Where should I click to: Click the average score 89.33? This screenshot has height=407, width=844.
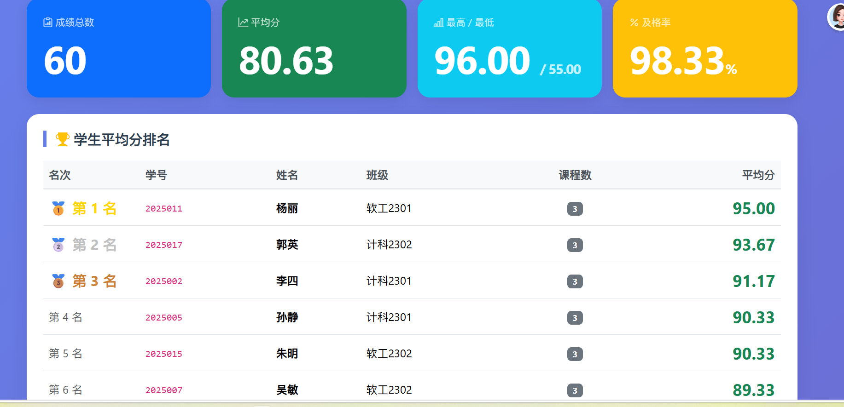754,390
